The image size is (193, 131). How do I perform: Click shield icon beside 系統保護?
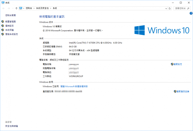[x=3, y=30]
